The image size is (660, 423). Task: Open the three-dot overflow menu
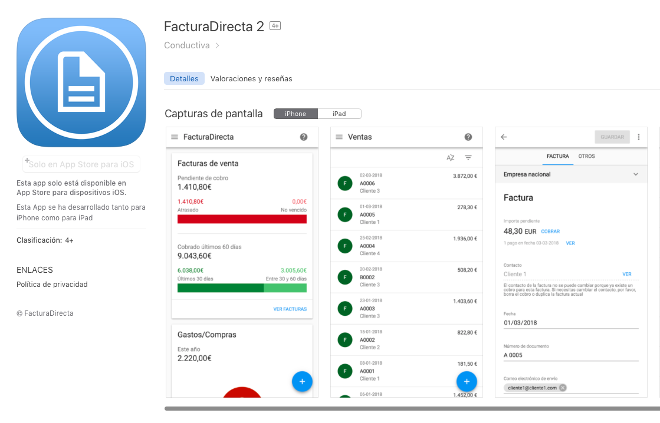coord(639,137)
